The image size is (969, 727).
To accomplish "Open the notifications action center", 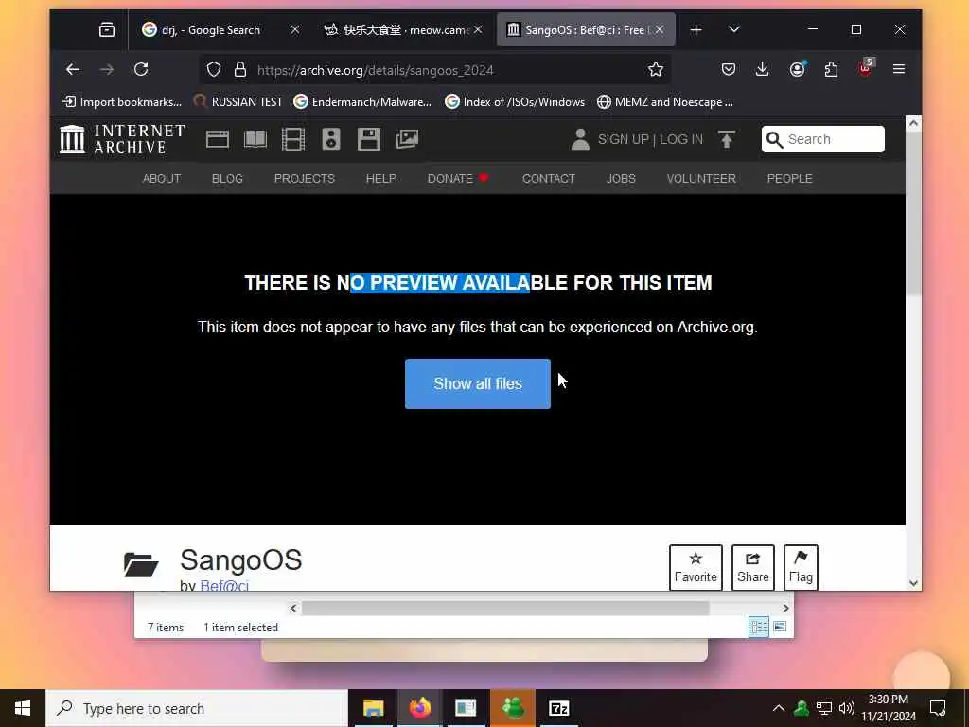I will (x=938, y=708).
